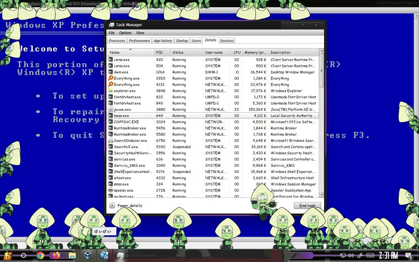This screenshot has width=419, height=262.
Task: Open network status tray icon
Action: (x=343, y=255)
